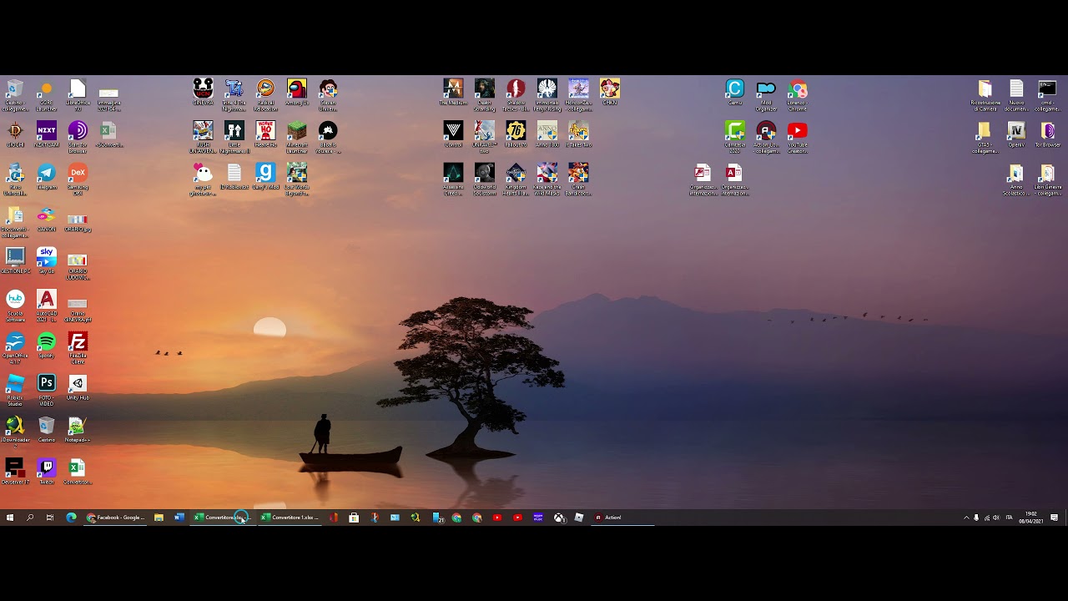Image resolution: width=1068 pixels, height=601 pixels.
Task: Select the NZXT CAM desktop icon
Action: point(47,134)
